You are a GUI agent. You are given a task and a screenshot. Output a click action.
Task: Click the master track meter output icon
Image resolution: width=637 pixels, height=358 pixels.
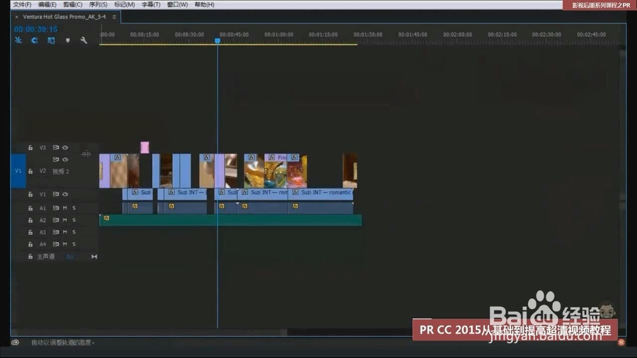(94, 257)
